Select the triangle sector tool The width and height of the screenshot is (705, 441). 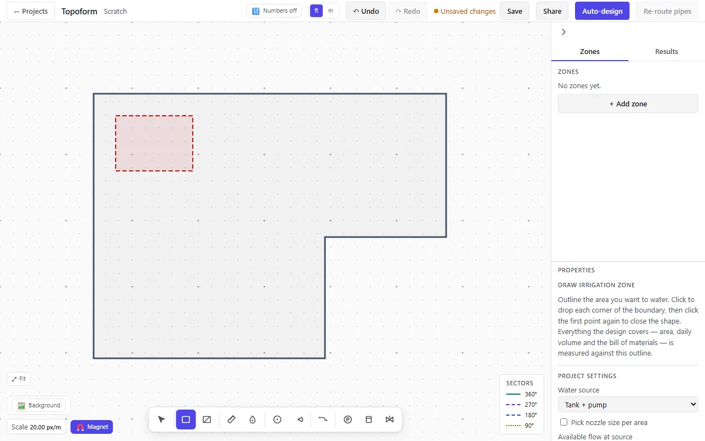(x=300, y=420)
